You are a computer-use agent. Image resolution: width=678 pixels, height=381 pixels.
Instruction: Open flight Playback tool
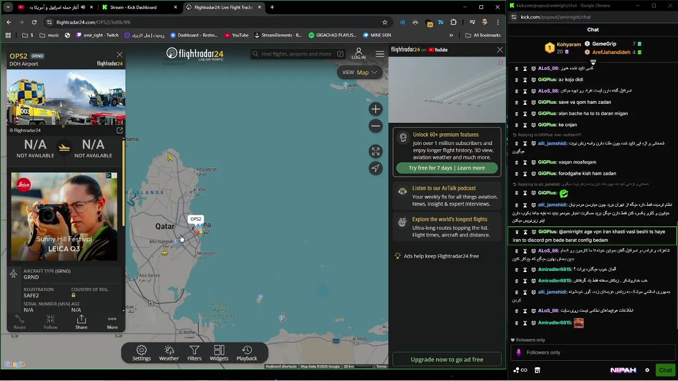point(247,353)
